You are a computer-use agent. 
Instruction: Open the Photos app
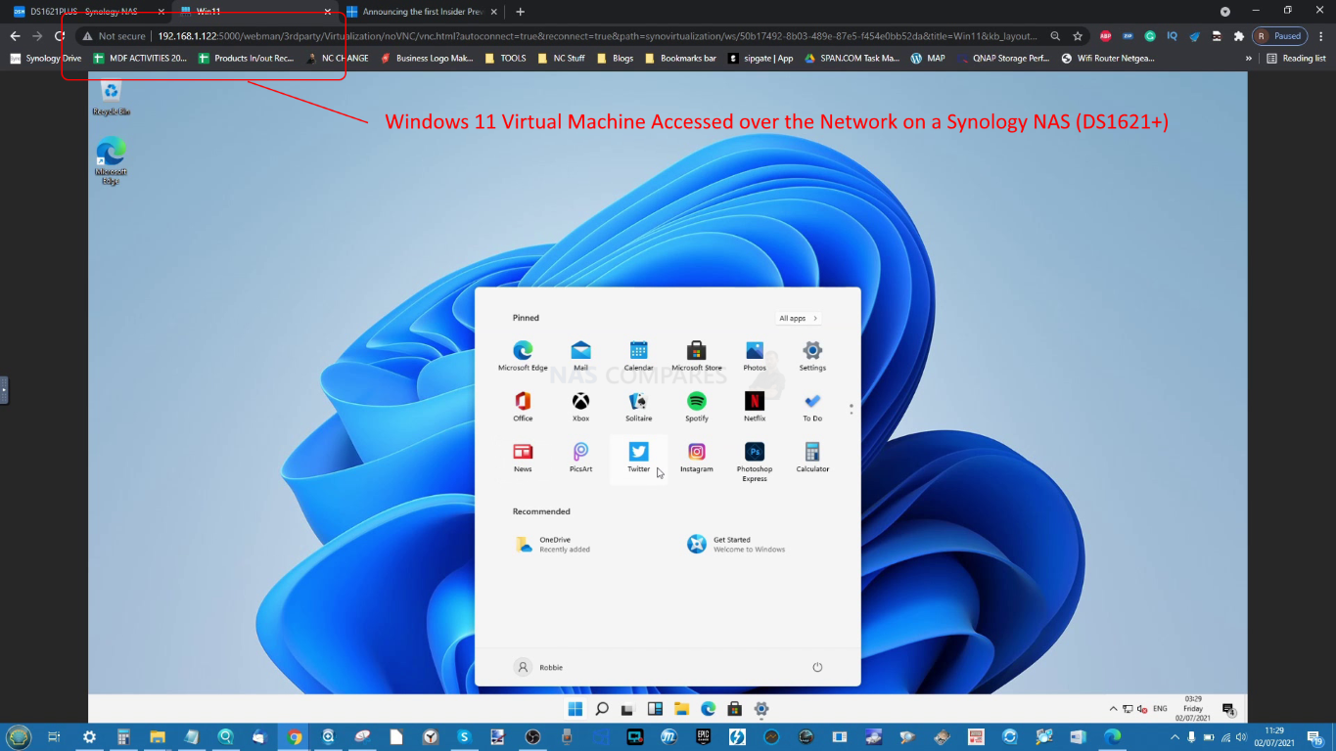(x=754, y=356)
